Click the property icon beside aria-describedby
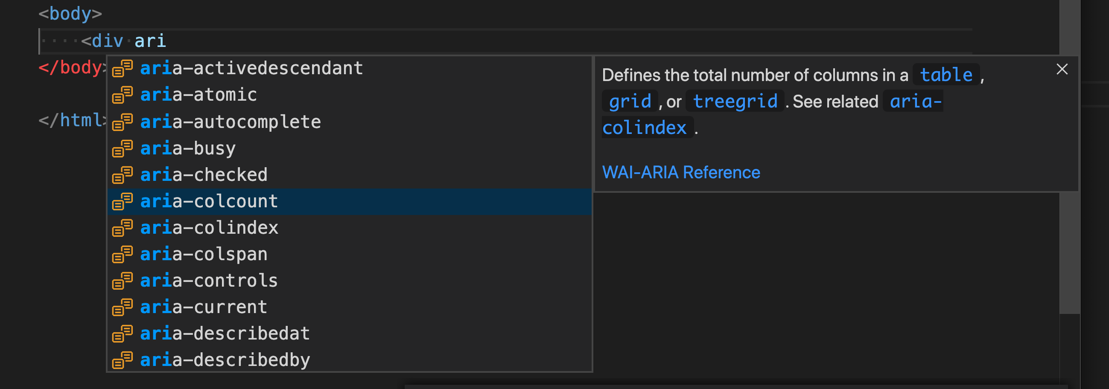This screenshot has height=389, width=1109. point(123,360)
